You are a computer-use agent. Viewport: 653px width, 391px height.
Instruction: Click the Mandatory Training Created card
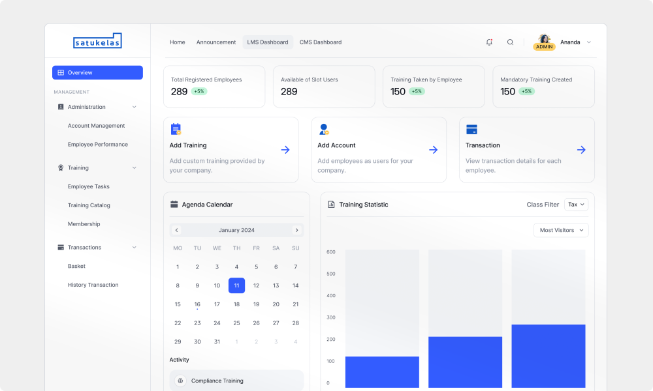tap(543, 87)
